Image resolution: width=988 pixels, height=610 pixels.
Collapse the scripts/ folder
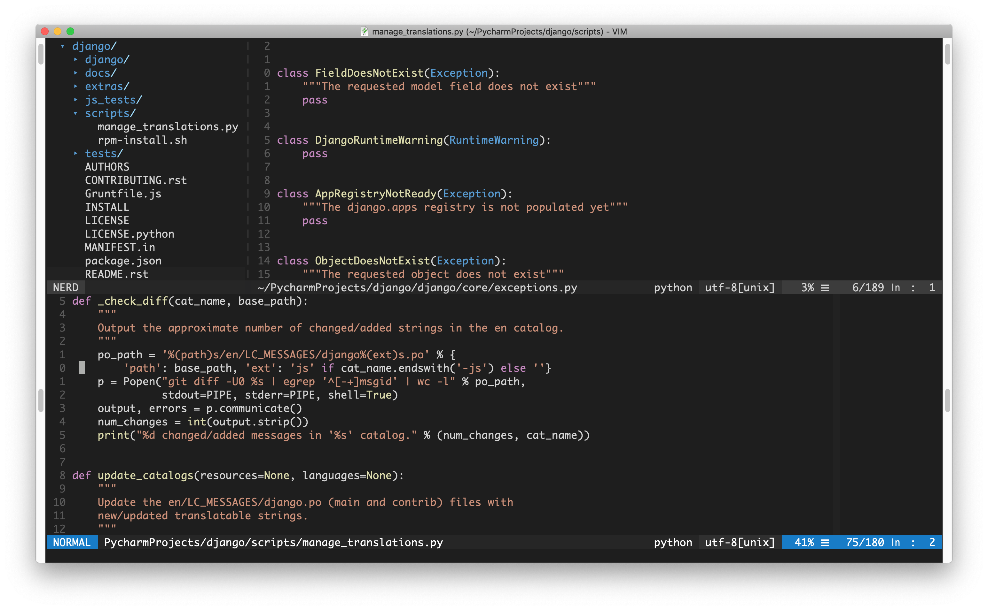click(x=109, y=113)
